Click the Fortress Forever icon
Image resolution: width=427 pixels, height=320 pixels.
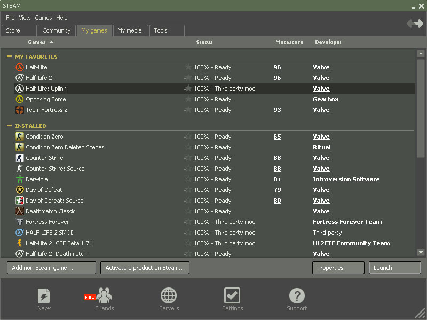pyautogui.click(x=20, y=222)
